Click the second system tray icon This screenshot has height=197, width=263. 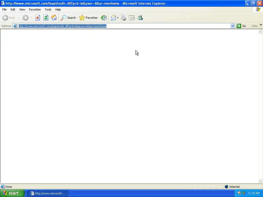pyautogui.click(x=244, y=193)
